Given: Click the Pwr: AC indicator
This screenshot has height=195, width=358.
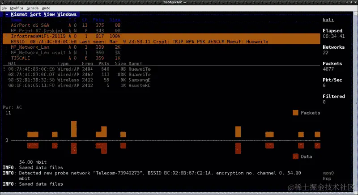Looking at the screenshot, I should [x=13, y=107].
